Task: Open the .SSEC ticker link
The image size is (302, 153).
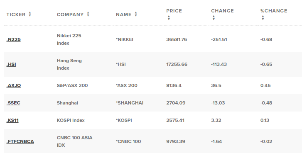Action: pos(13,103)
